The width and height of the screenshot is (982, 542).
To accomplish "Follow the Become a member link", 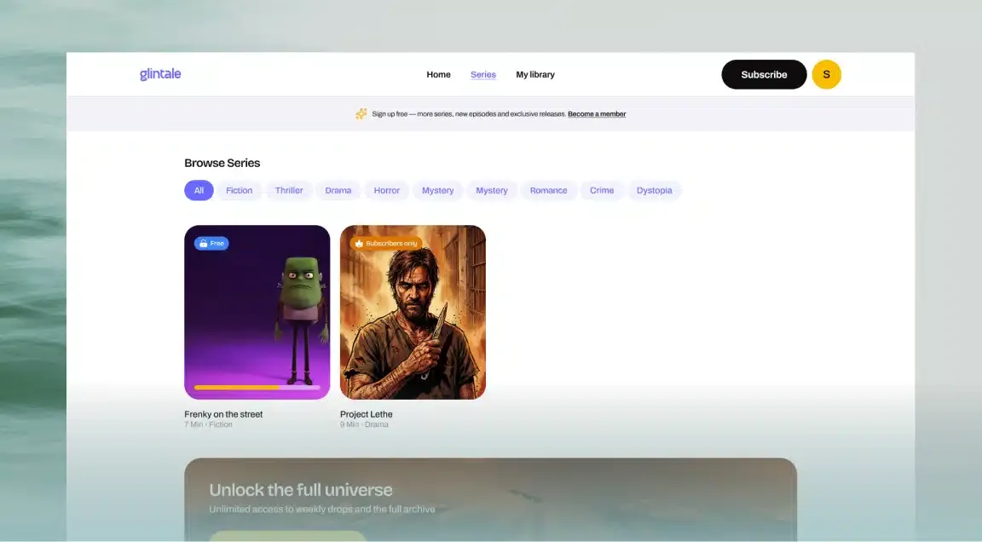I will pyautogui.click(x=597, y=114).
